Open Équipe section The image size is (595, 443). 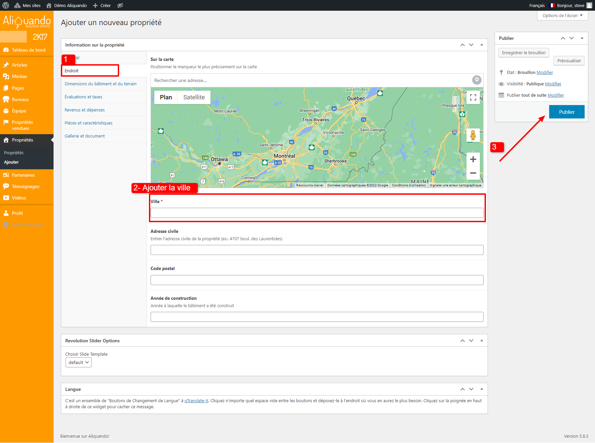(27, 111)
